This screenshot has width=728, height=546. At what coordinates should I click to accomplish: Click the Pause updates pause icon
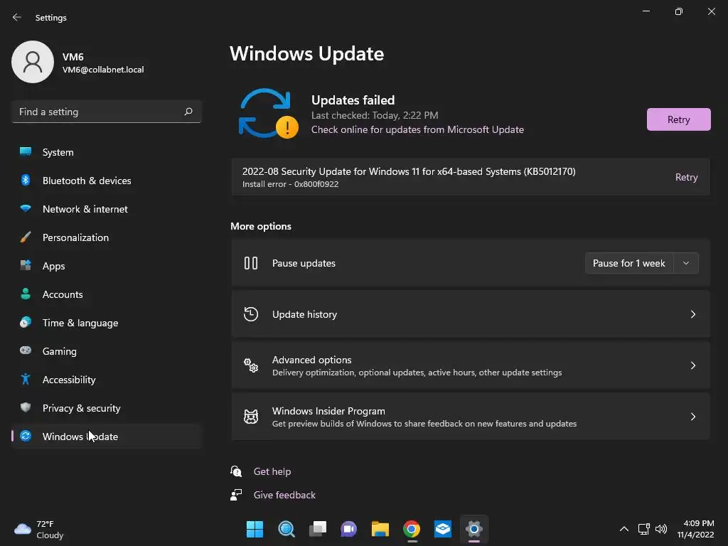tap(251, 263)
